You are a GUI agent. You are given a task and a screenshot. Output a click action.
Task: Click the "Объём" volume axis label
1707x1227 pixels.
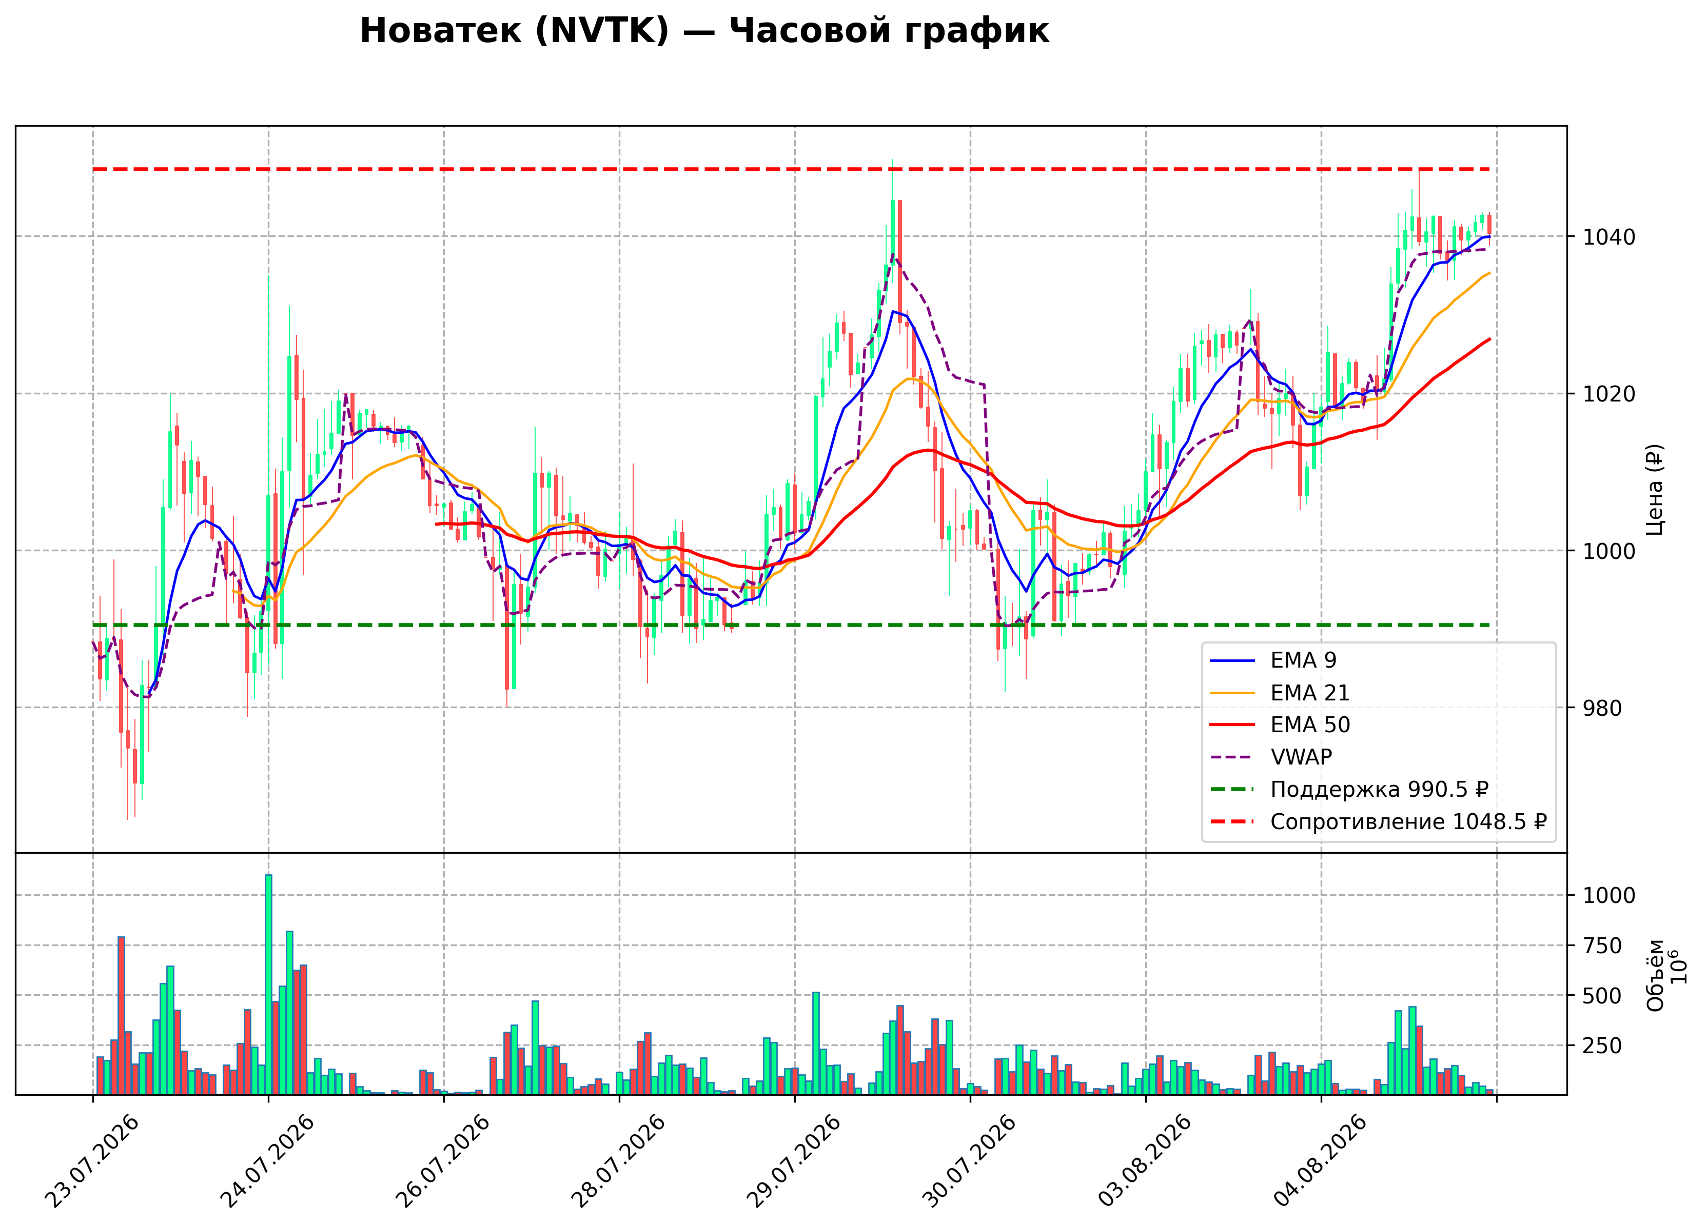(x=1656, y=975)
